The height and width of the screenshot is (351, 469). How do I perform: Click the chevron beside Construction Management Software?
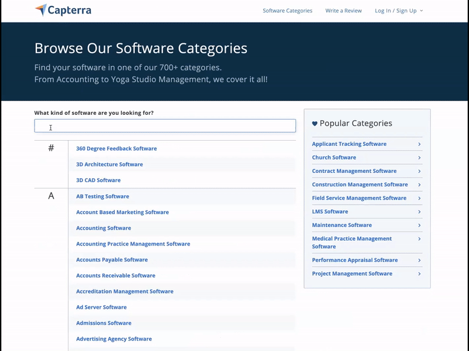click(419, 185)
